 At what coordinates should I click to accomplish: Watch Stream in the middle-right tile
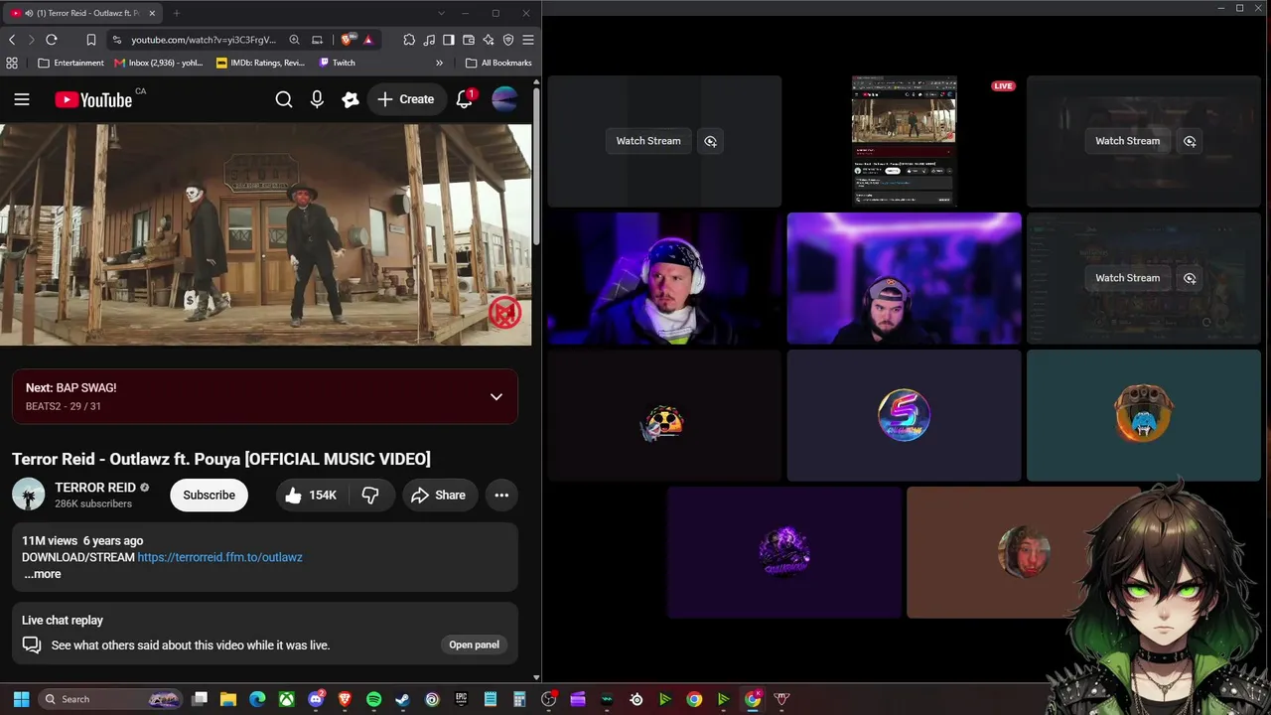pos(1127,278)
